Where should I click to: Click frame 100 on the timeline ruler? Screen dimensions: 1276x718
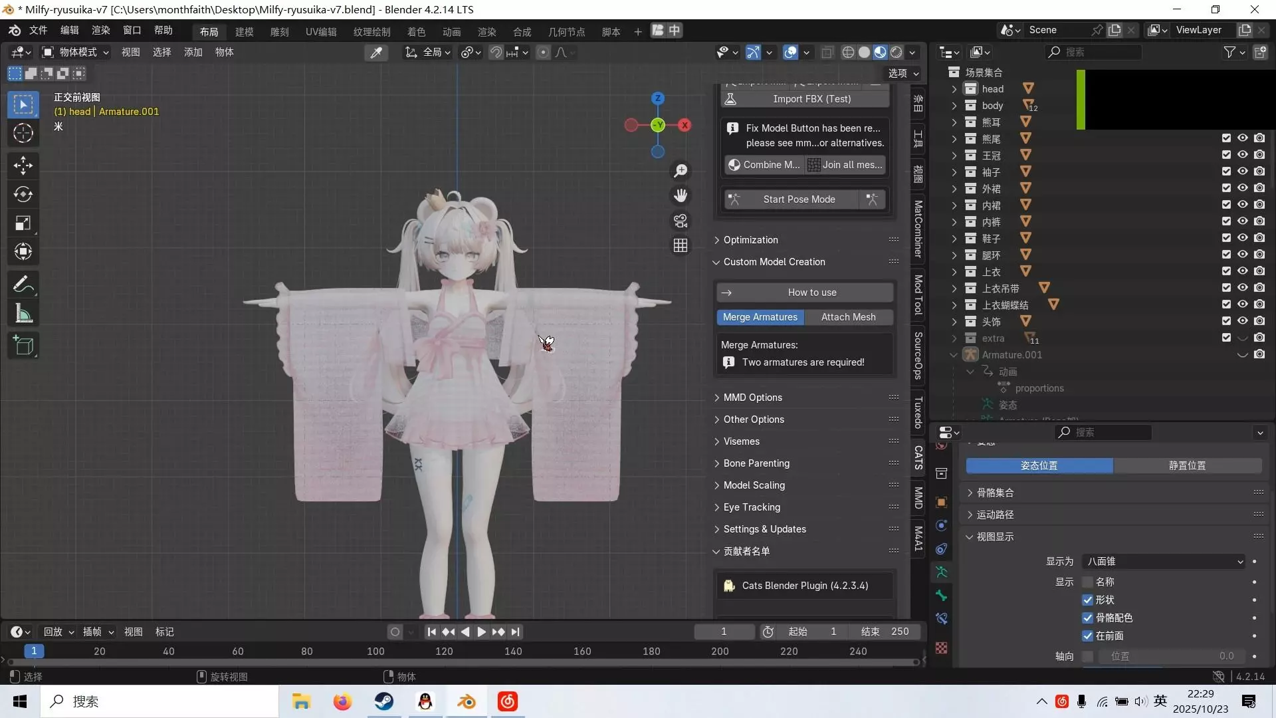point(375,652)
